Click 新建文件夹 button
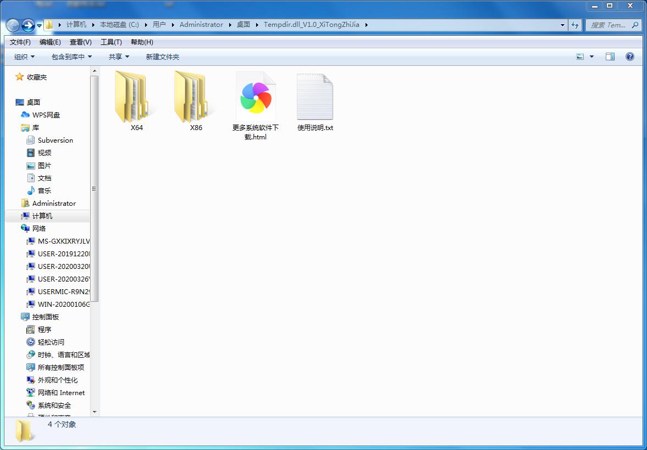This screenshot has height=450, width=647. point(163,57)
